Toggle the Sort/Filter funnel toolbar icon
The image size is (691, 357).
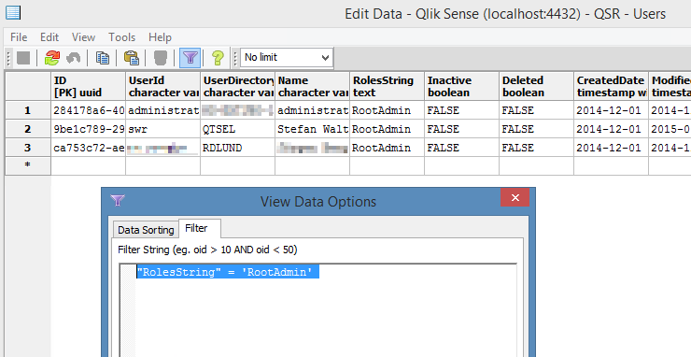coord(190,58)
